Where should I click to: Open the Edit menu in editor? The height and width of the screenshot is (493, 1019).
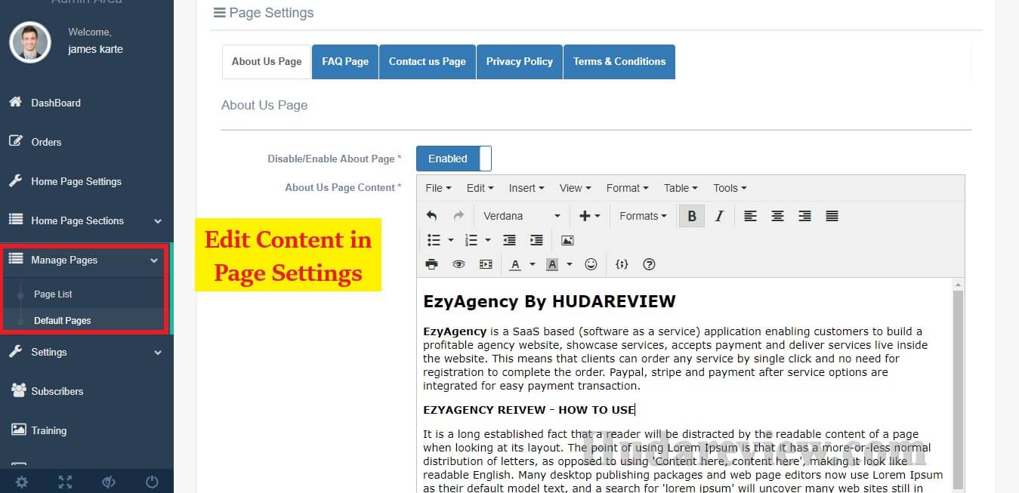(480, 188)
